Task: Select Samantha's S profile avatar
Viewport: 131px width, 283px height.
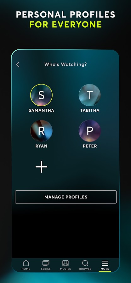Action: click(41, 95)
